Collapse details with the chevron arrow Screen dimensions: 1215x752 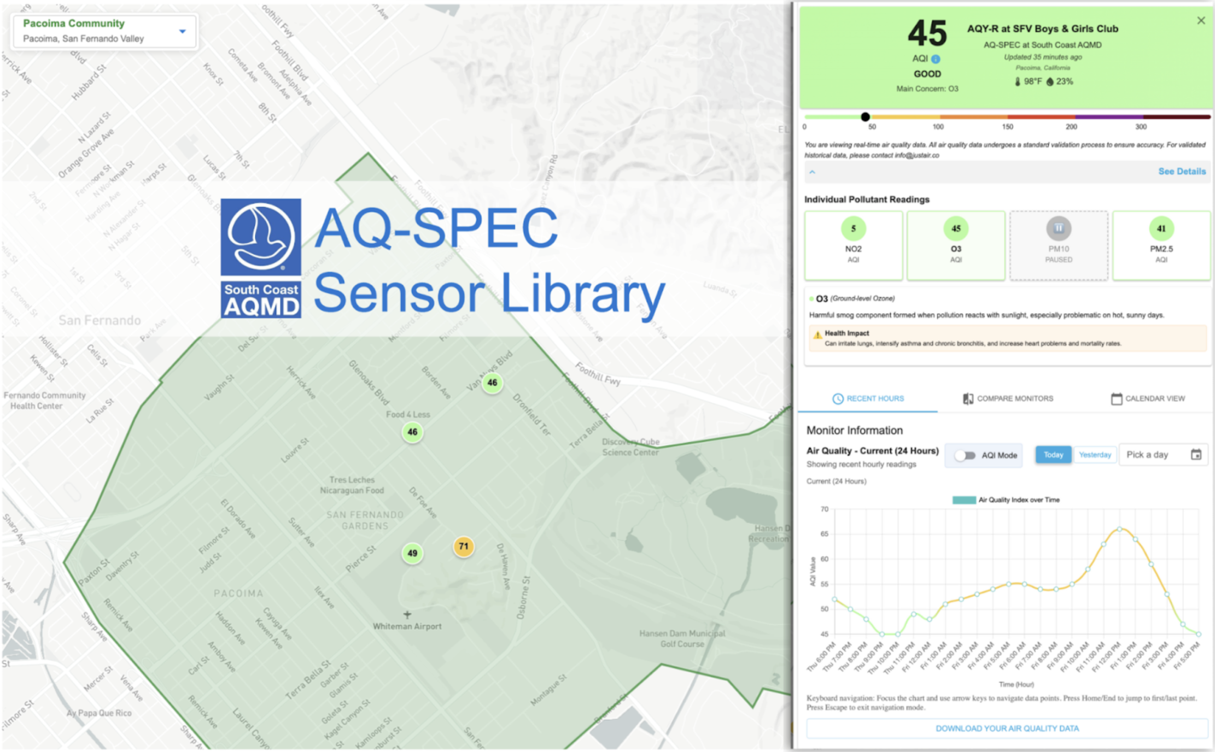(813, 172)
